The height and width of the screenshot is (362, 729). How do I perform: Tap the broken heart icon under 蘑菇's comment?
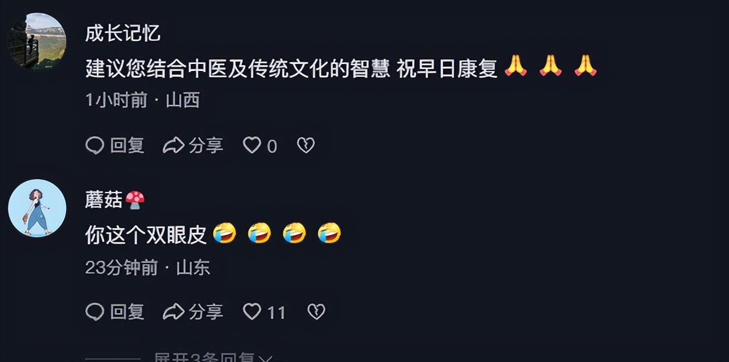pos(316,312)
